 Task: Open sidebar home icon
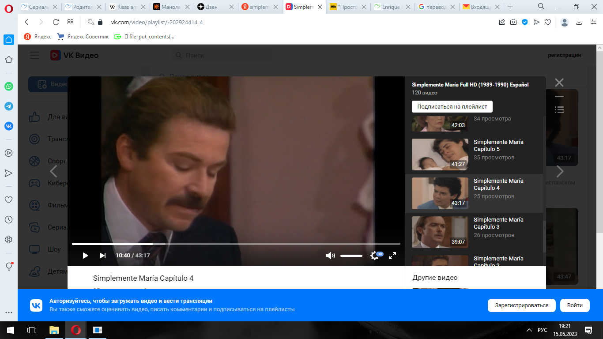(9, 40)
